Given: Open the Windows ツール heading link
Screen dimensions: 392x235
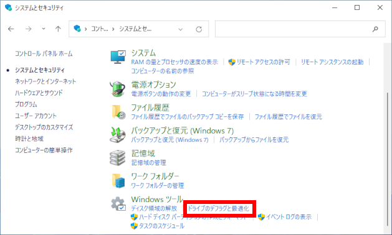Looking at the screenshot, I should [x=157, y=200].
